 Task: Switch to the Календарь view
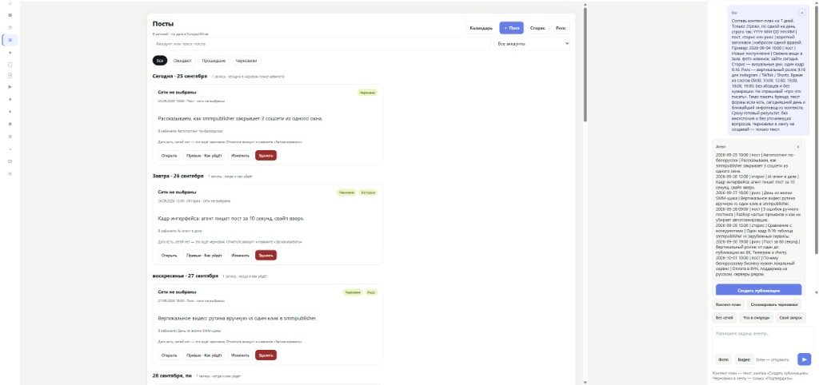(481, 28)
